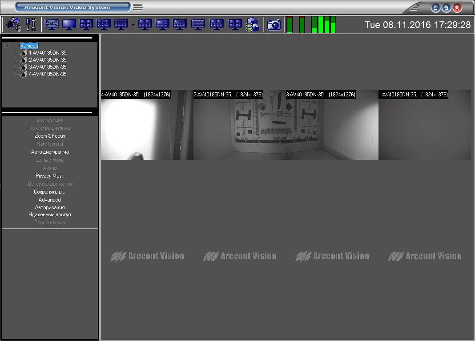Open the Авто-диафрагма settings
This screenshot has height=341, width=475.
pos(50,152)
